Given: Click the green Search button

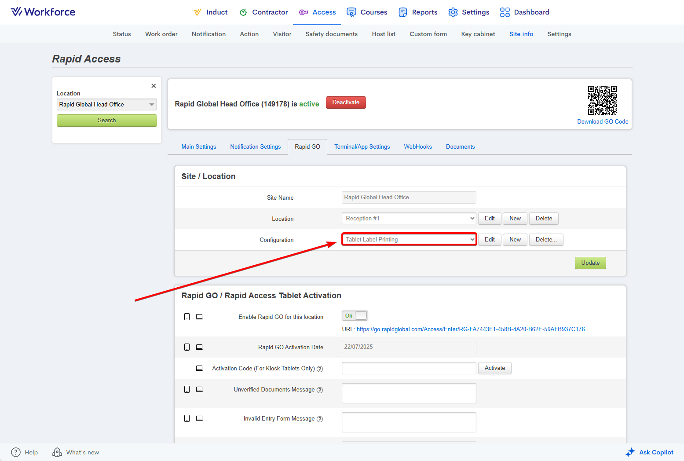Looking at the screenshot, I should click(107, 121).
